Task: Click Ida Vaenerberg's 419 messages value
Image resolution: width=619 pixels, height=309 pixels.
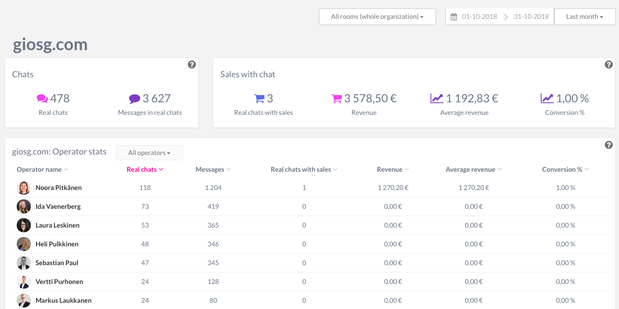Action: [x=213, y=207]
